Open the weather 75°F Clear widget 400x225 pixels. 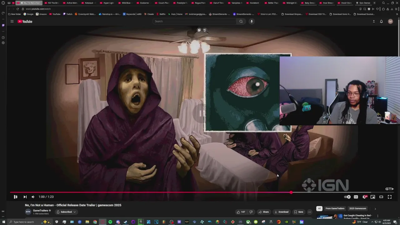(360, 222)
